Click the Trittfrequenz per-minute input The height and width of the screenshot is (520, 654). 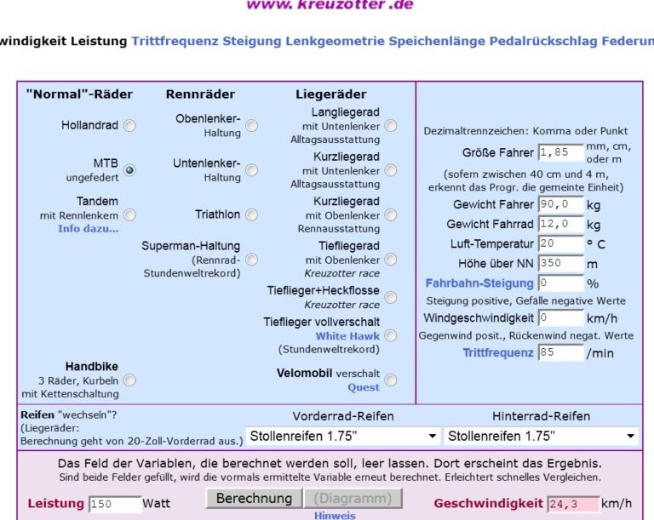560,353
